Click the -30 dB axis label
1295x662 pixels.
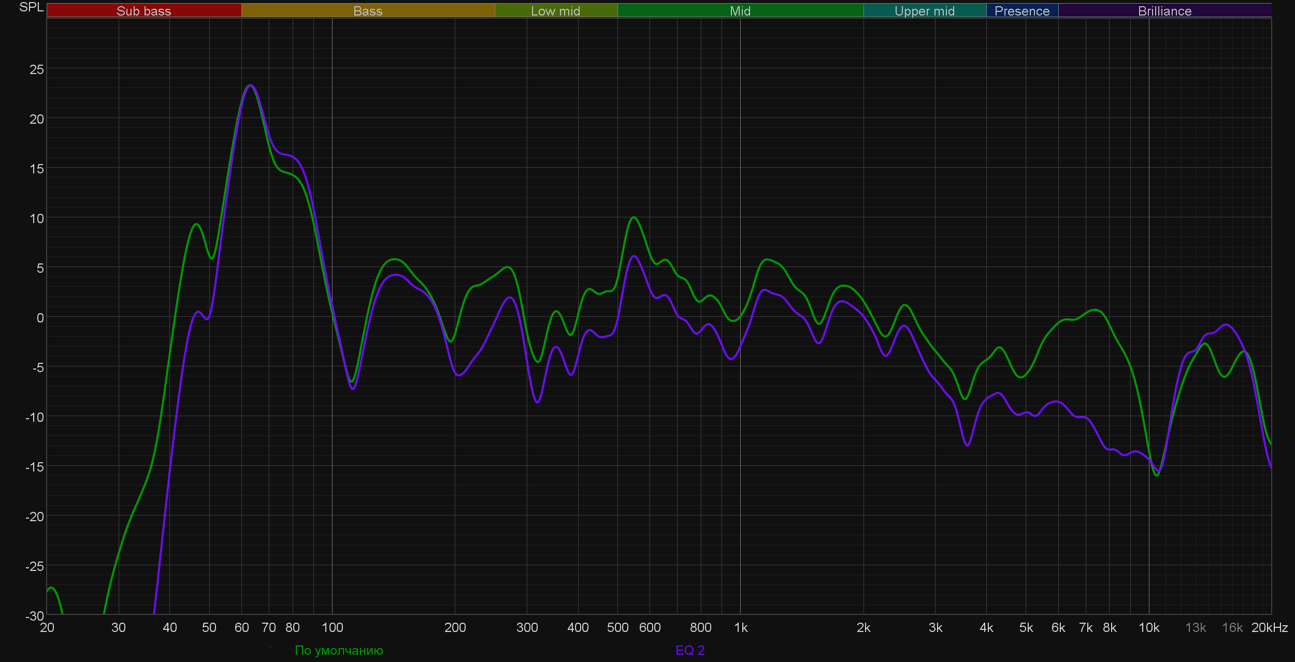[35, 616]
